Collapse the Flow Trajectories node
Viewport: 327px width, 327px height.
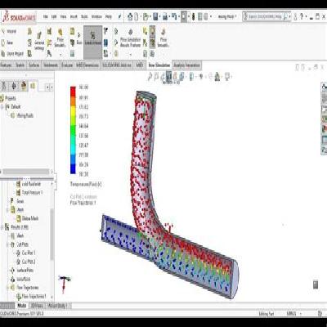pos(7,288)
